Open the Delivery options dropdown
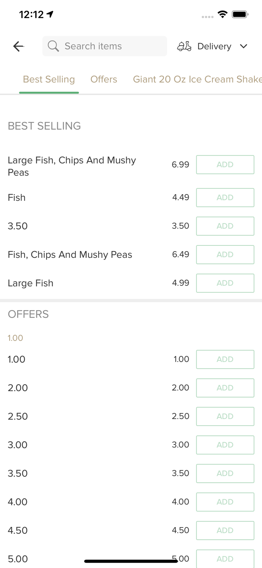The width and height of the screenshot is (262, 568). [214, 46]
